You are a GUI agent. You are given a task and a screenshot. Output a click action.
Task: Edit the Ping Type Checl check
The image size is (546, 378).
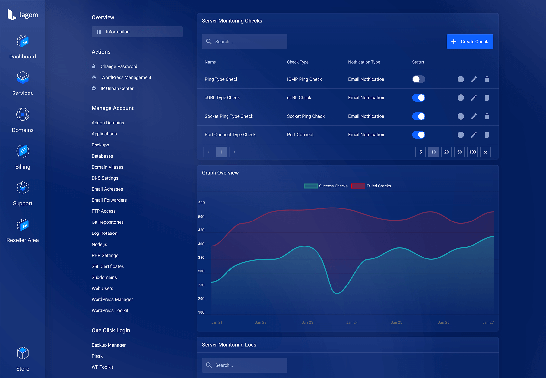(474, 79)
